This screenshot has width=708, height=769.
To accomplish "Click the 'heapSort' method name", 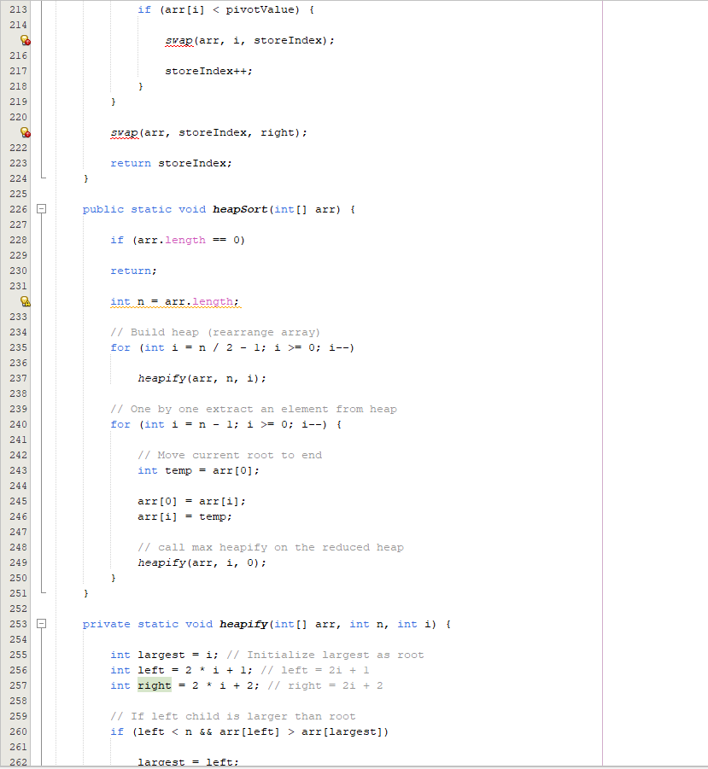I will 238,209.
